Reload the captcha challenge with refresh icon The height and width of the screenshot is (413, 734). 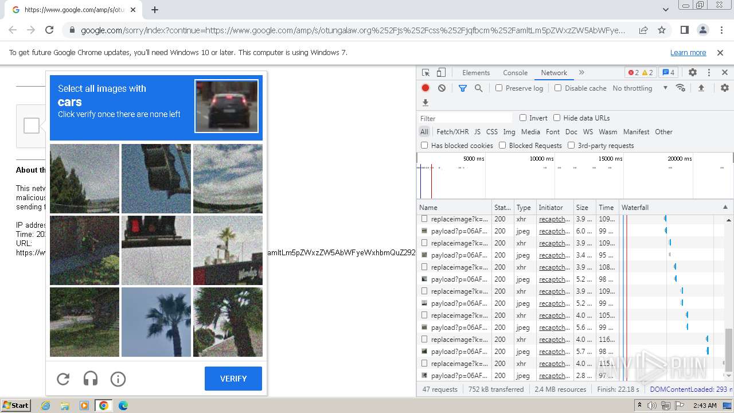(63, 379)
